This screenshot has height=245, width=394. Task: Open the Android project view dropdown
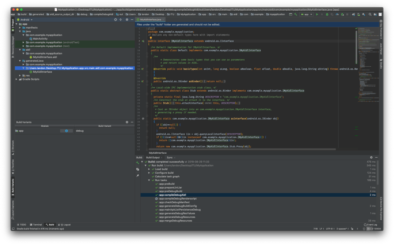[x=25, y=20]
